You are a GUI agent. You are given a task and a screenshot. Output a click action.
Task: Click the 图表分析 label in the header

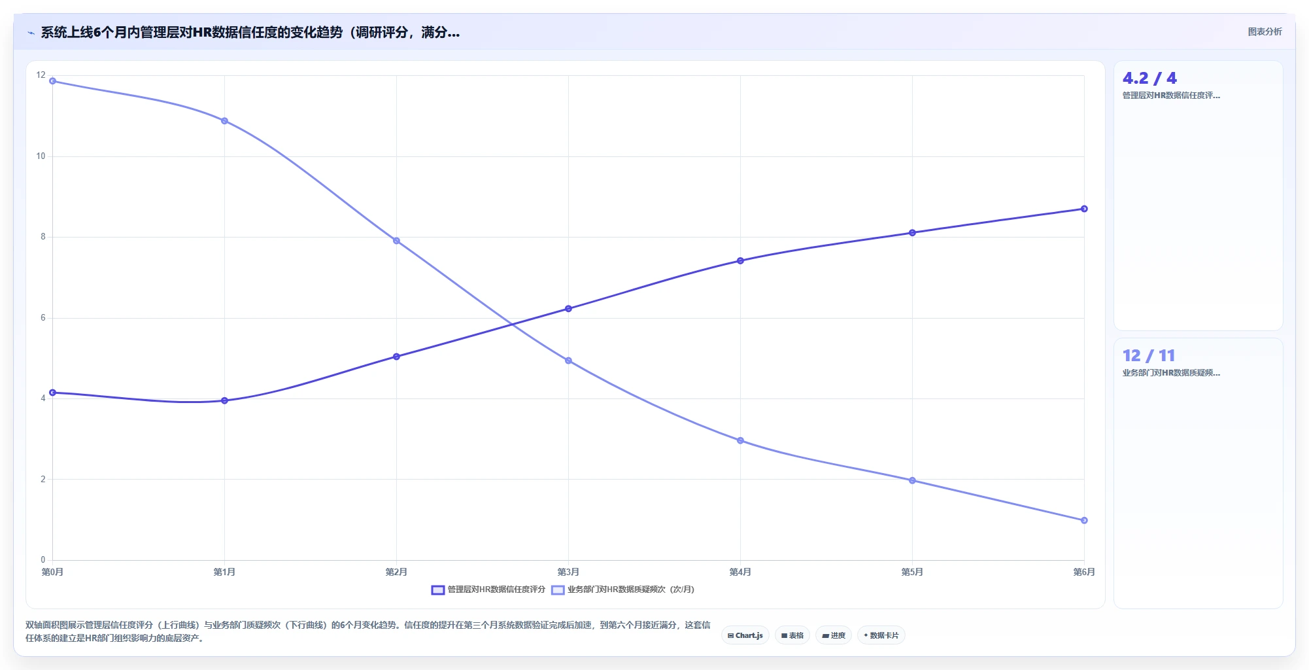point(1265,31)
